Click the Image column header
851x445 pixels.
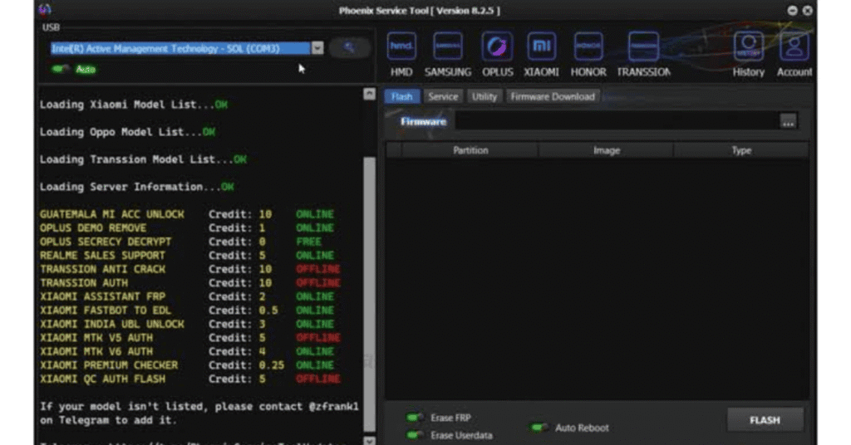click(x=606, y=150)
